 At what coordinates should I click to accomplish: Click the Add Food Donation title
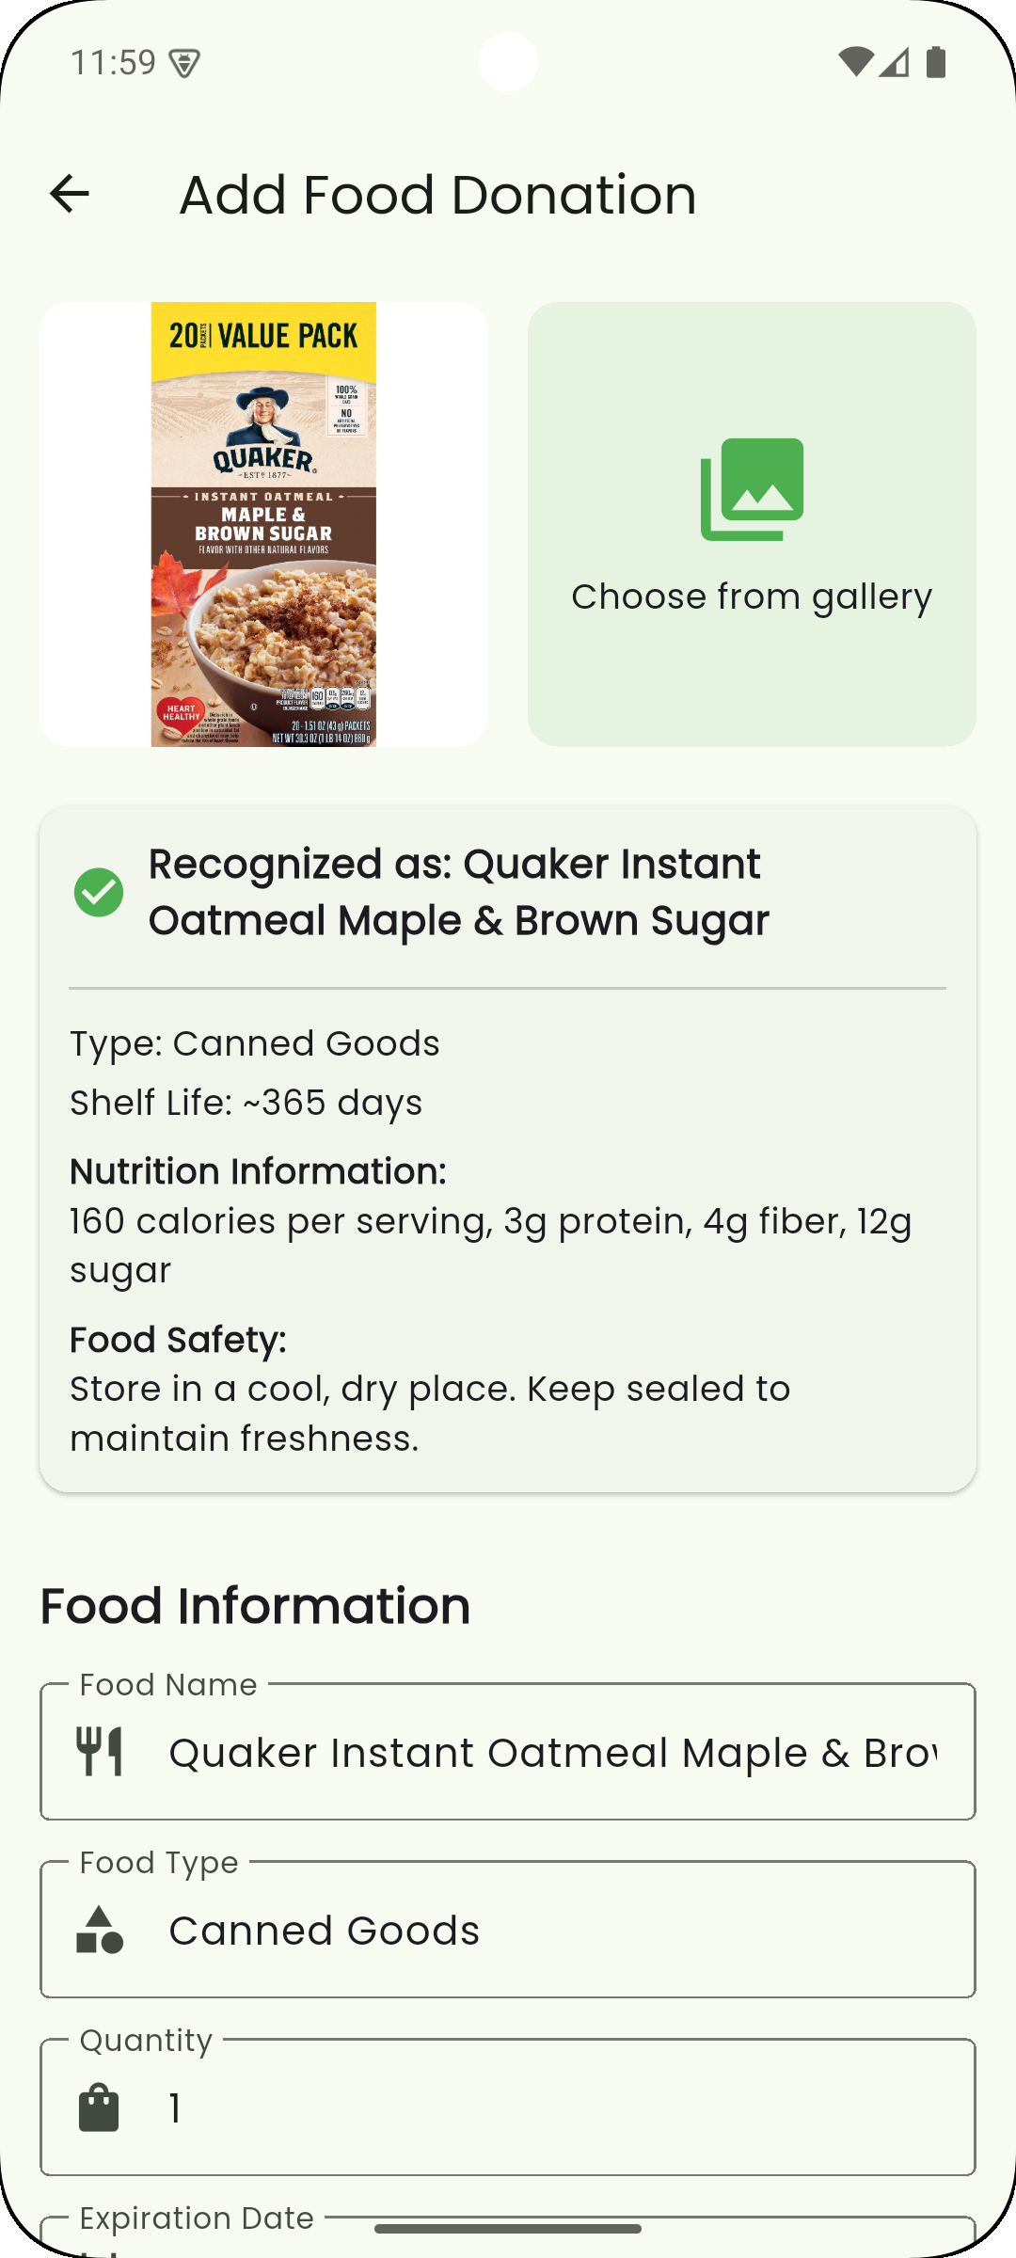coord(437,195)
